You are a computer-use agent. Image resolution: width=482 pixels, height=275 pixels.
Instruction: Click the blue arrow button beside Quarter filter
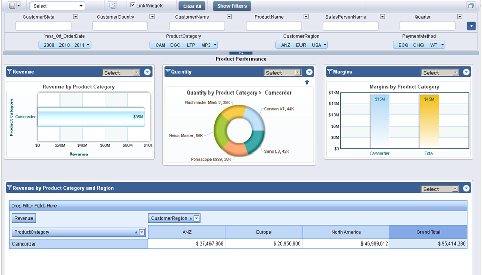pyautogui.click(x=471, y=26)
